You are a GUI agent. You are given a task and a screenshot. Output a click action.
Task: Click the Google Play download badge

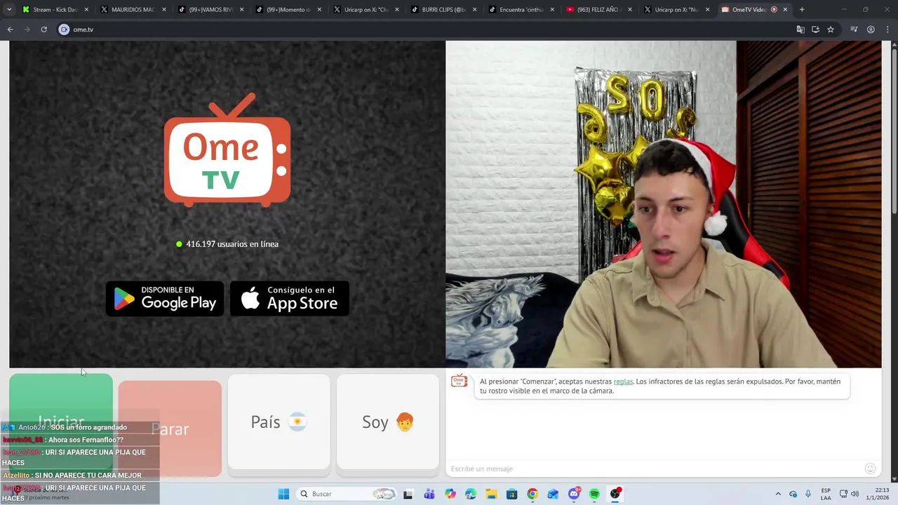[165, 299]
